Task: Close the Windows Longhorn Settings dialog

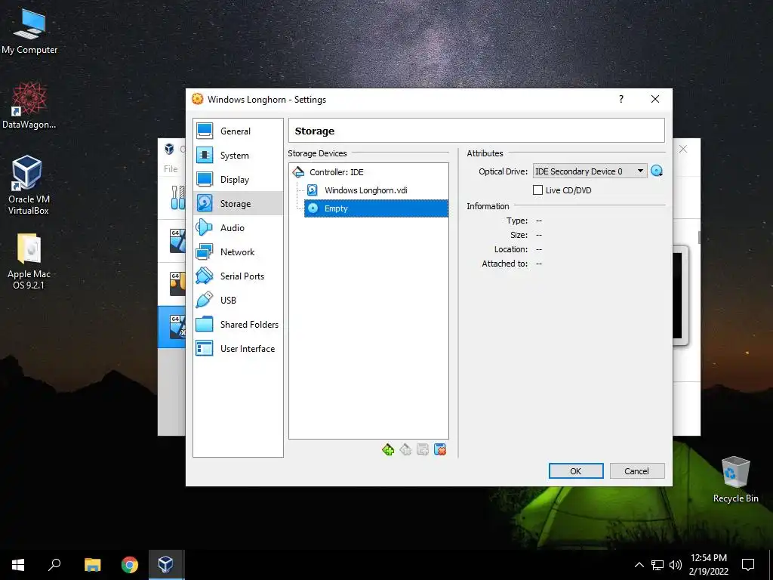Action: tap(655, 99)
